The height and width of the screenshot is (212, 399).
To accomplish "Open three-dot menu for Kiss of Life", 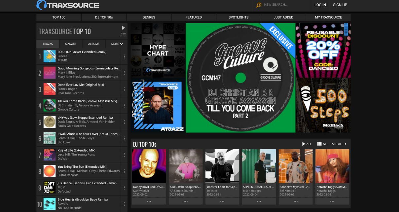I will click(x=124, y=155).
